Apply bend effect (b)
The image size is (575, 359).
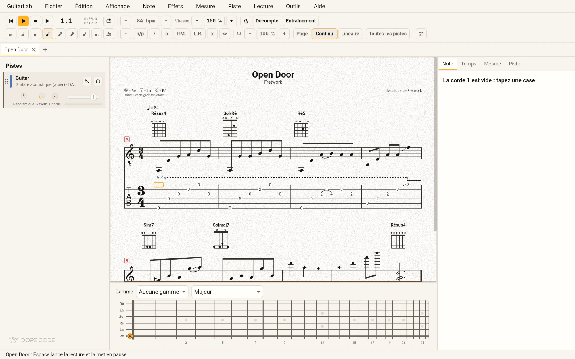point(167,34)
